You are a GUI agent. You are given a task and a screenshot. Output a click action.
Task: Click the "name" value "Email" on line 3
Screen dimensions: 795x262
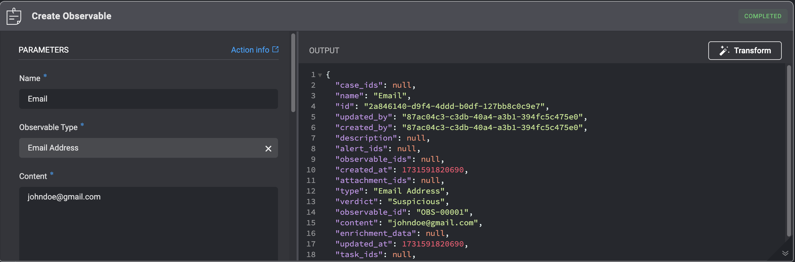click(390, 96)
